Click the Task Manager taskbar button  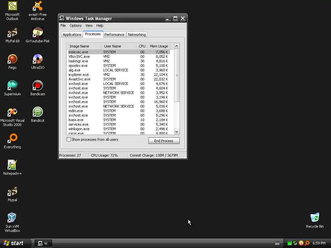coord(43,243)
